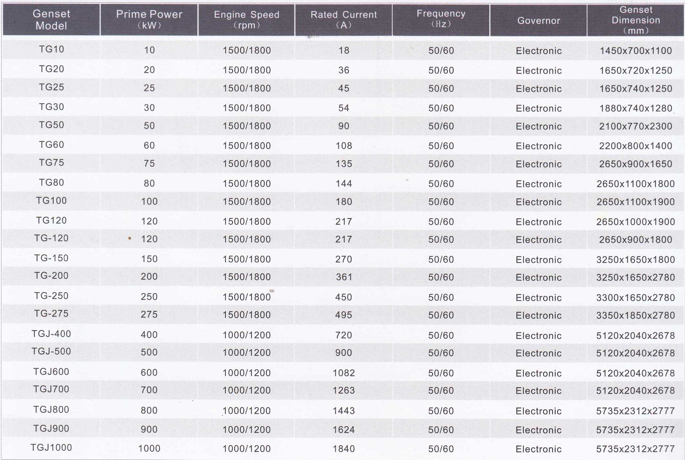The image size is (685, 460).
Task: Click the engine speed in the TG50 row
Action: pyautogui.click(x=247, y=126)
